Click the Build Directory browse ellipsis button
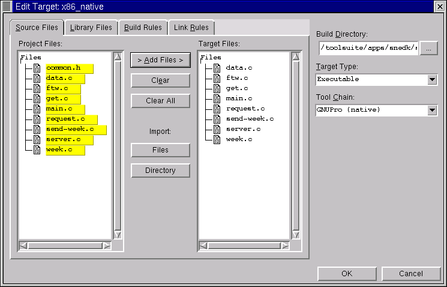Screen dimensions: 447x287 428,48
